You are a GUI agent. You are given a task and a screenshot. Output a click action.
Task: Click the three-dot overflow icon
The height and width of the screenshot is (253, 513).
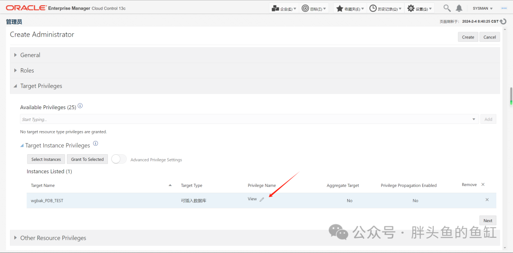(x=504, y=8)
